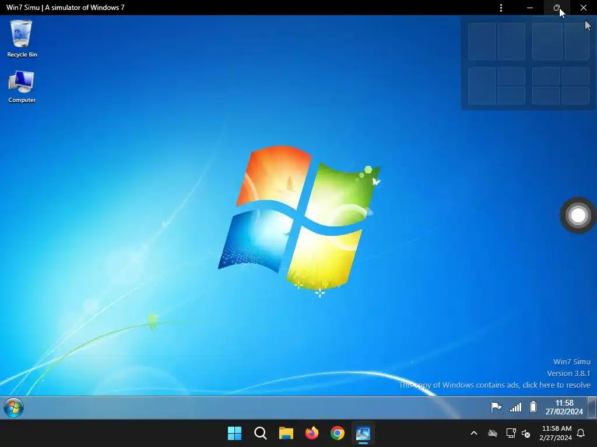This screenshot has height=447, width=597.
Task: Snap to narrow right zone of uneven two-column layout
Action: pos(577,41)
